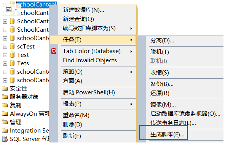The image size is (225, 144).
Task: Expand the Test database node
Action: tap(5, 55)
